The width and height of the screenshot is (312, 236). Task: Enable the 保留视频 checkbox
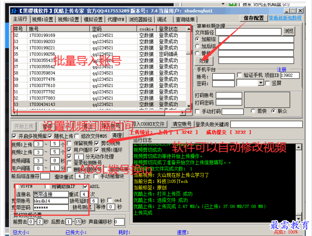69,143
